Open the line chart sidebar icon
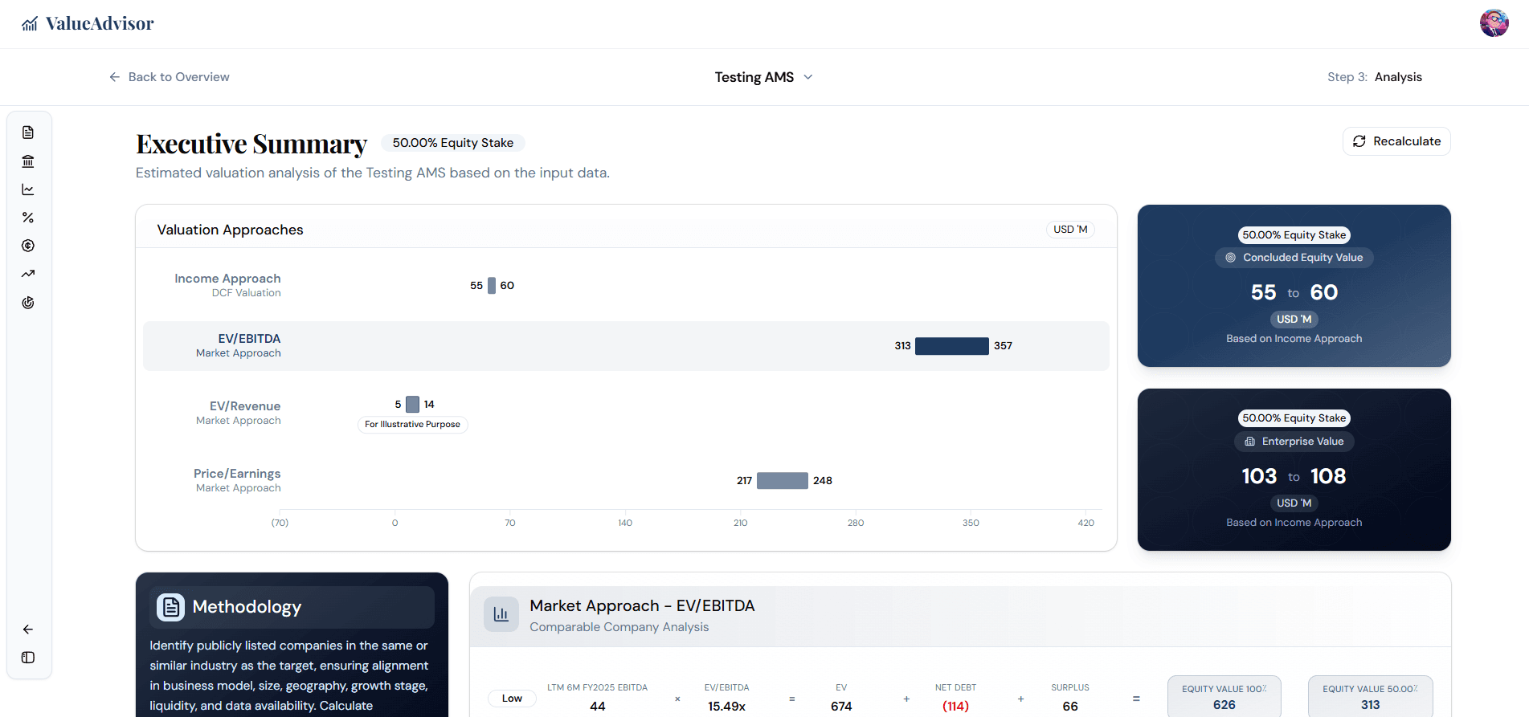The height and width of the screenshot is (717, 1529). (x=28, y=189)
